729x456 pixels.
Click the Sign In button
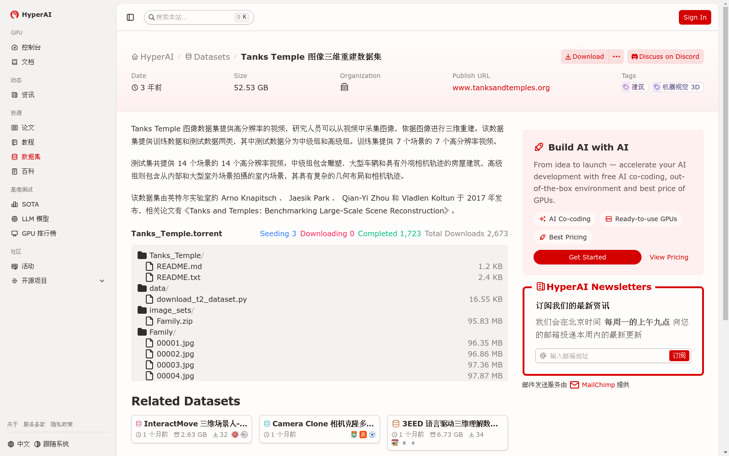(695, 17)
